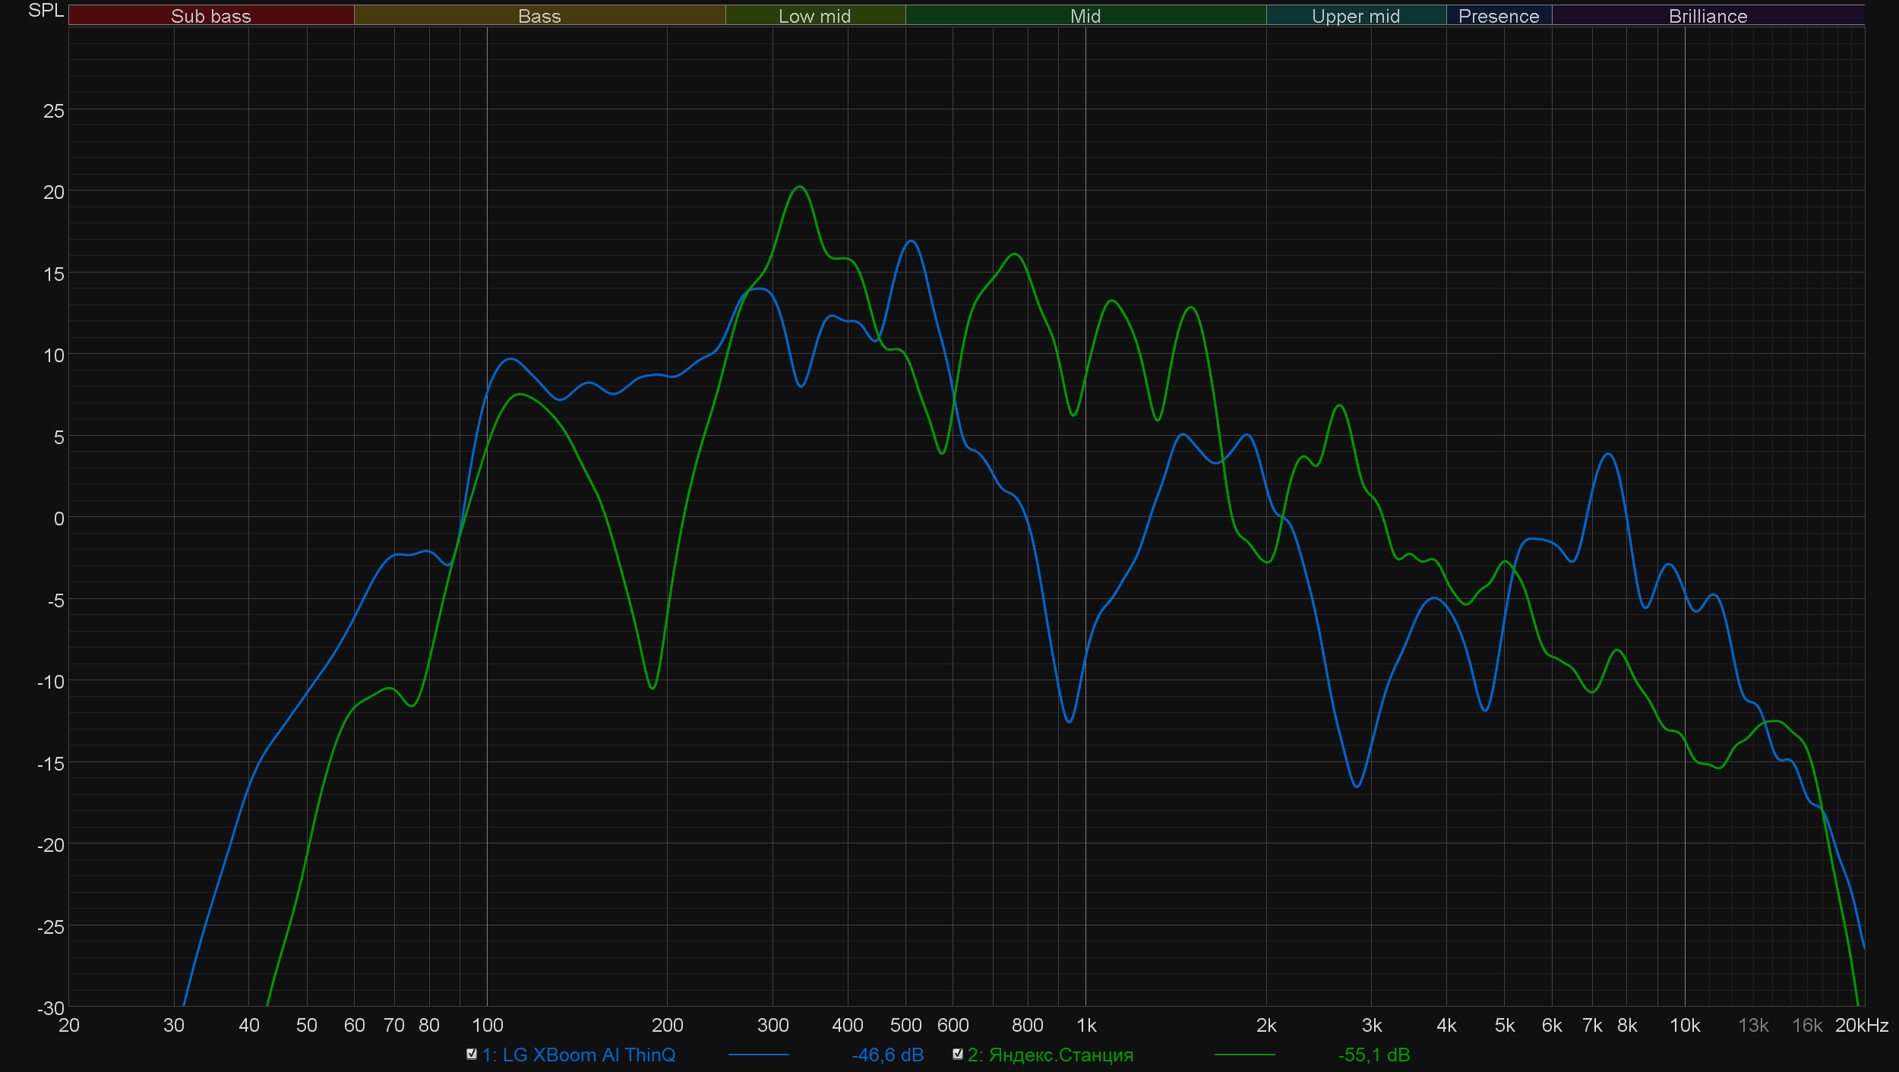This screenshot has width=1899, height=1072.
Task: Click the Sub bass band header
Action: coord(211,16)
